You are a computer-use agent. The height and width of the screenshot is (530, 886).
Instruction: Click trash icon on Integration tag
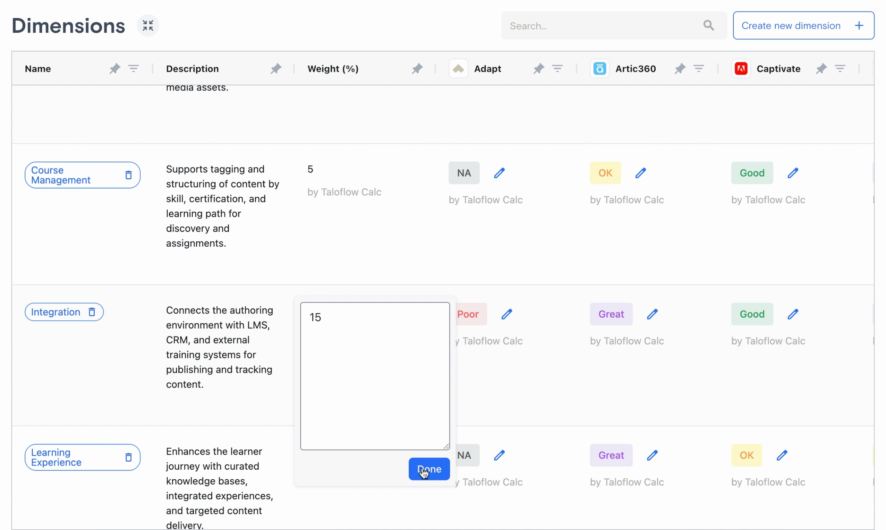coord(92,312)
